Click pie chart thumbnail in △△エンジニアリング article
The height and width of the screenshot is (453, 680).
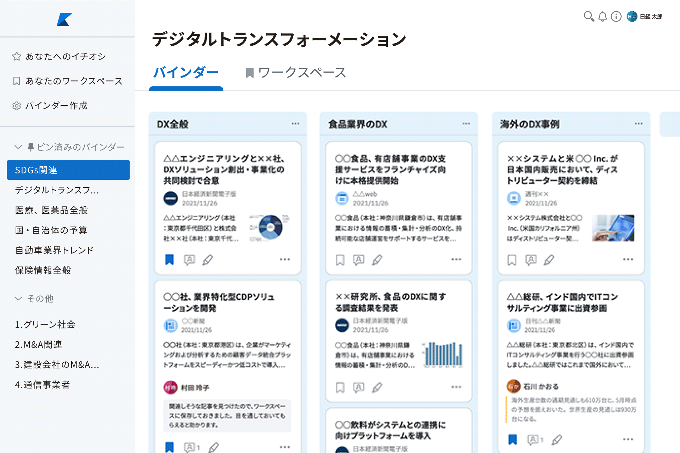point(270,228)
